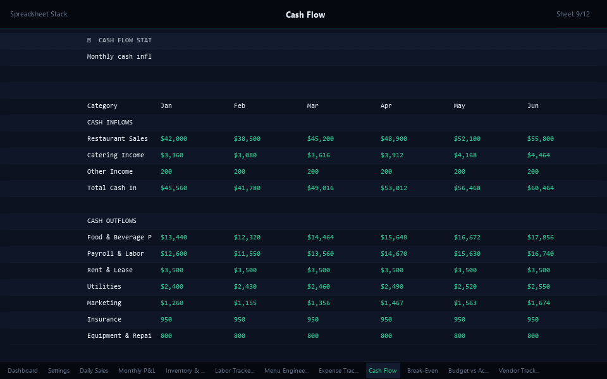Screen dimensions: 607x379
Task: Select the Category column header cell
Action: [x=102, y=106]
